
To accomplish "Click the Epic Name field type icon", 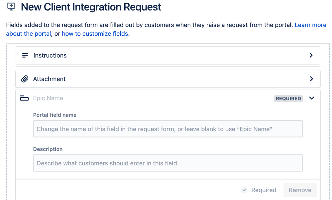I will [x=24, y=98].
